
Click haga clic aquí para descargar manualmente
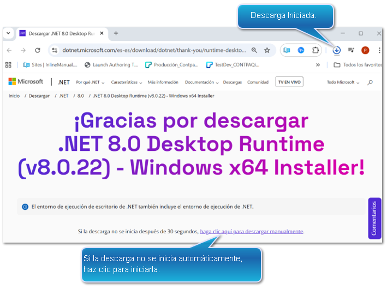pos(252,232)
